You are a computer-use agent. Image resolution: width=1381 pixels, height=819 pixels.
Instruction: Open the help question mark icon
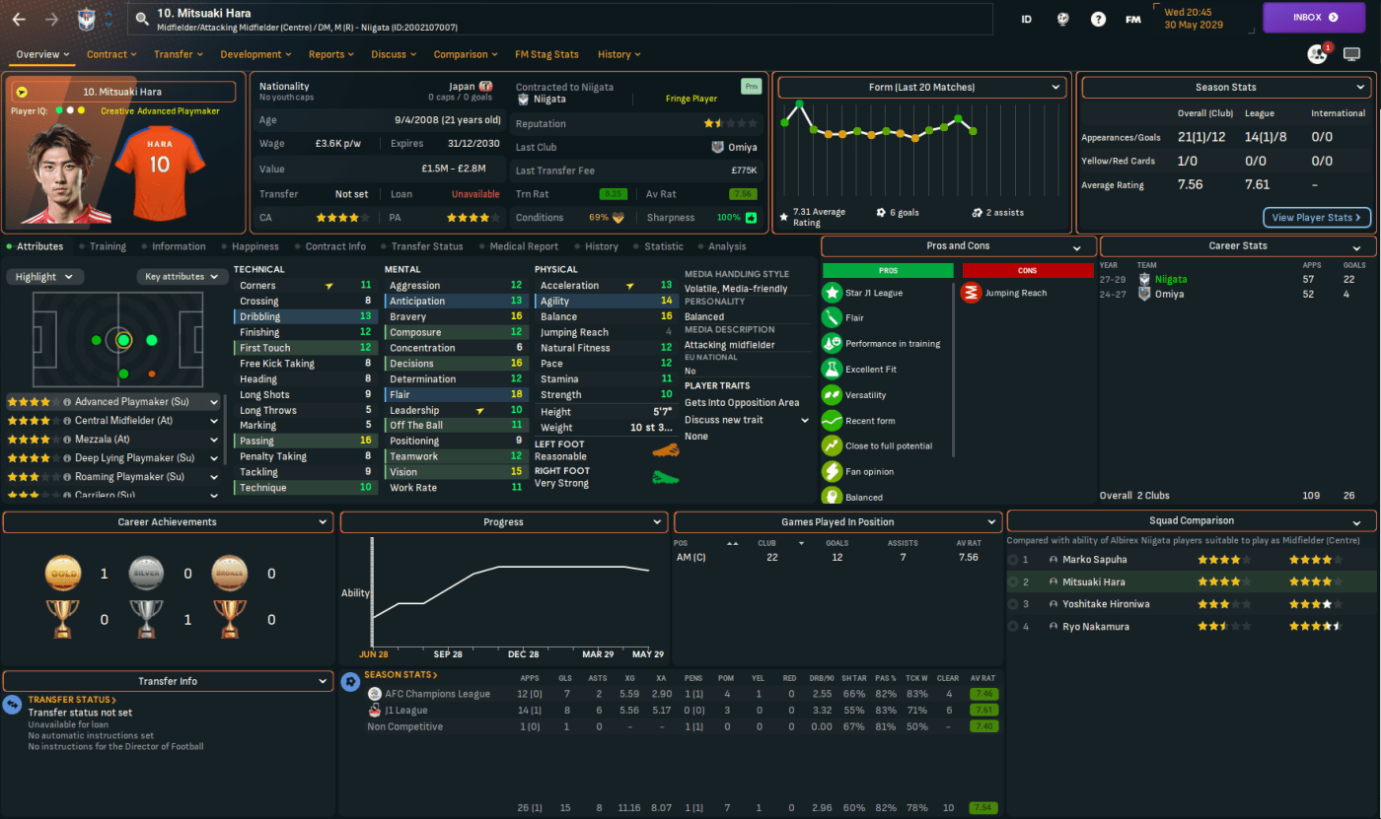[1098, 19]
